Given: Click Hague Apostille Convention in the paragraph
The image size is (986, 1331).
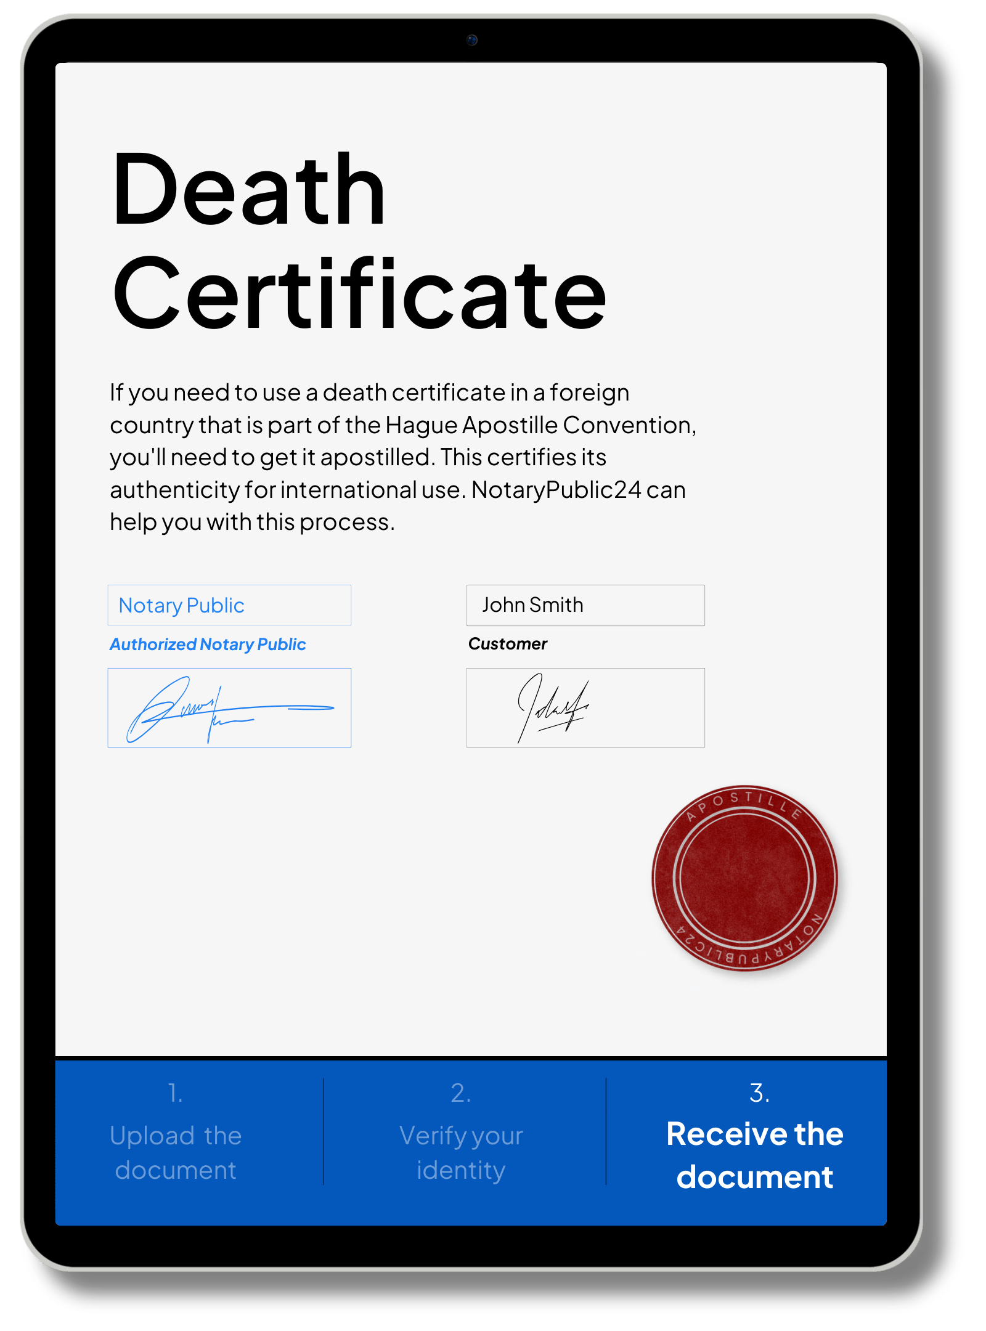Looking at the screenshot, I should [x=540, y=425].
